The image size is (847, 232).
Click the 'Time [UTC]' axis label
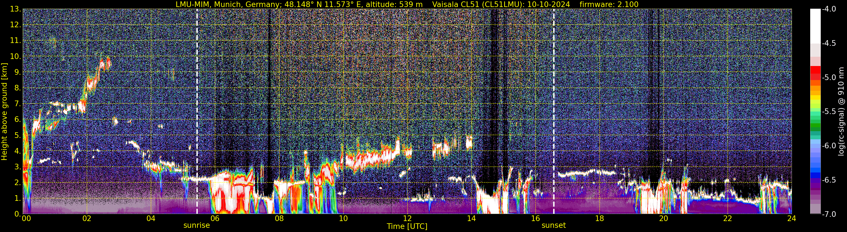[x=407, y=226]
